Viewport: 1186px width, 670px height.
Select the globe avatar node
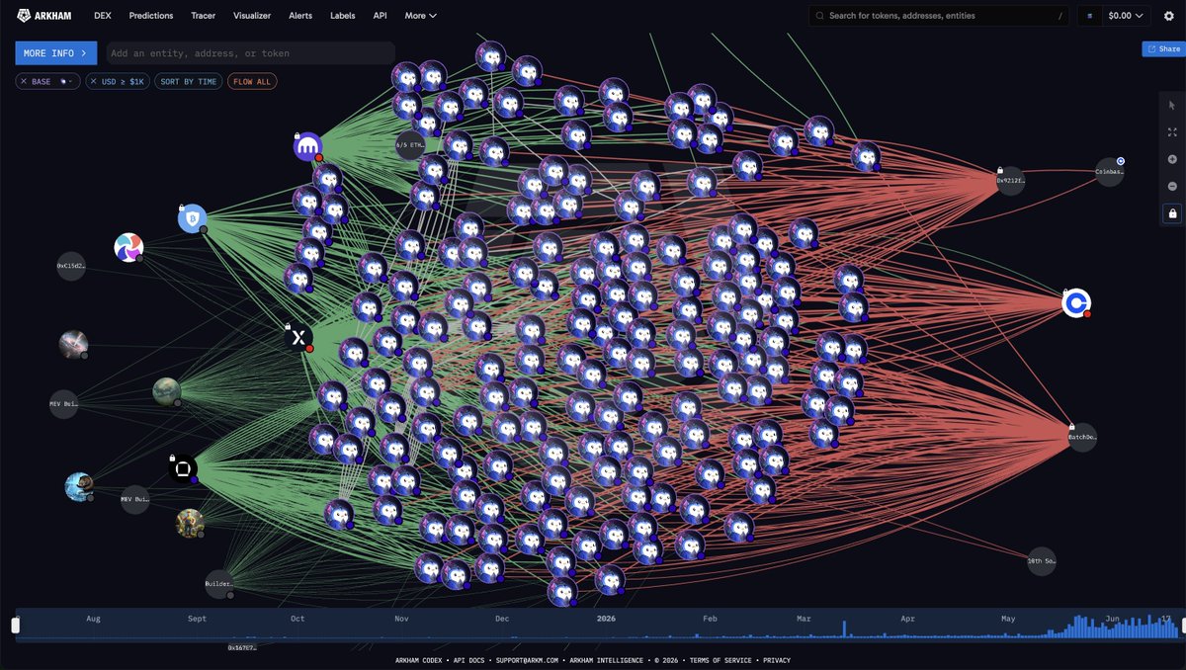(x=167, y=392)
